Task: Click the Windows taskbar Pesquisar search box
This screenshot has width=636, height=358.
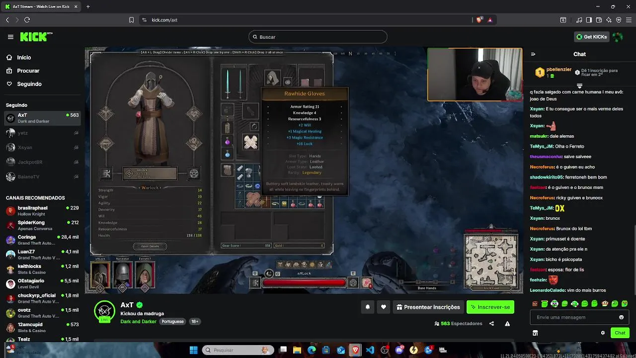Action: [x=238, y=350]
